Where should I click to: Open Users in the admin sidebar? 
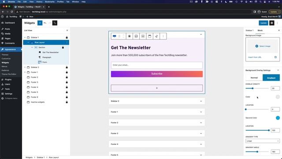[x=7, y=84]
